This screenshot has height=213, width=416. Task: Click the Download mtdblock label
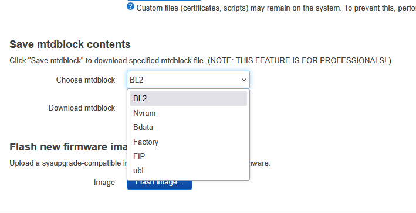click(82, 108)
